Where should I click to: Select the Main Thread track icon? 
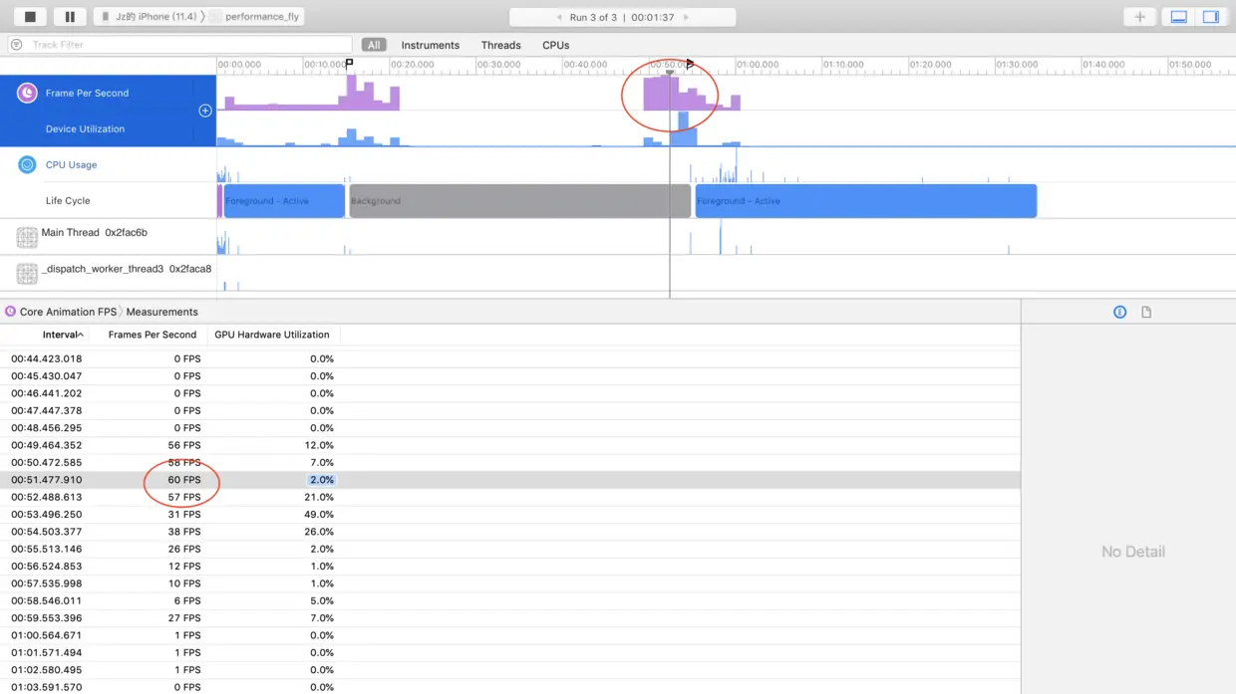click(x=27, y=236)
